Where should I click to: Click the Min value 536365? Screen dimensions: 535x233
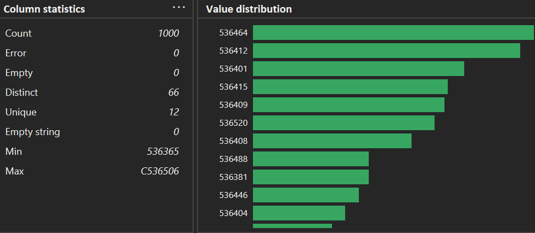coord(163,152)
